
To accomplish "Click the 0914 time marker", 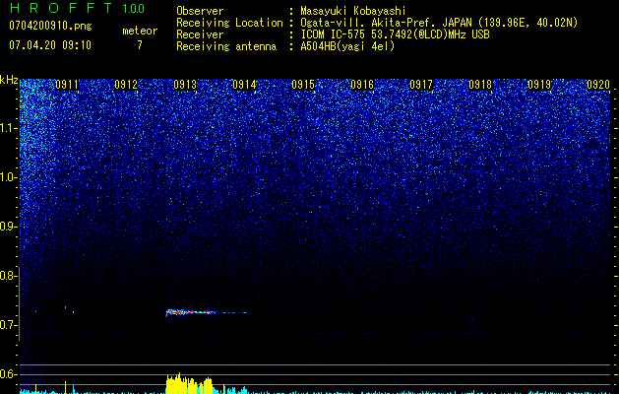I will coord(244,85).
